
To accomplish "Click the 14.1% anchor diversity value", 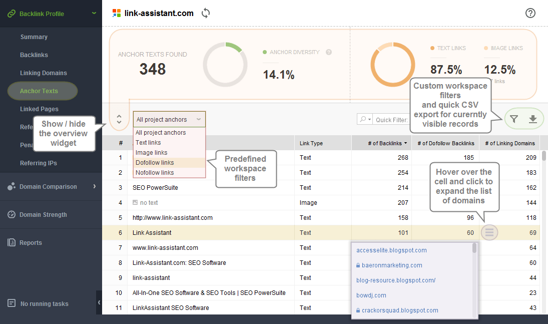I will pyautogui.click(x=279, y=75).
